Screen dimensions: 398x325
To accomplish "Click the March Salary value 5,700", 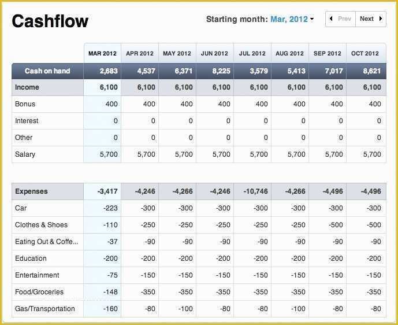I will 109,154.
